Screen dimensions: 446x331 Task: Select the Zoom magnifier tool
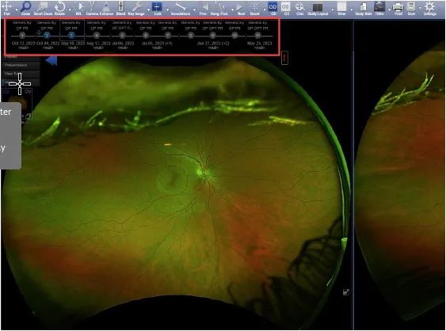tap(25, 7)
